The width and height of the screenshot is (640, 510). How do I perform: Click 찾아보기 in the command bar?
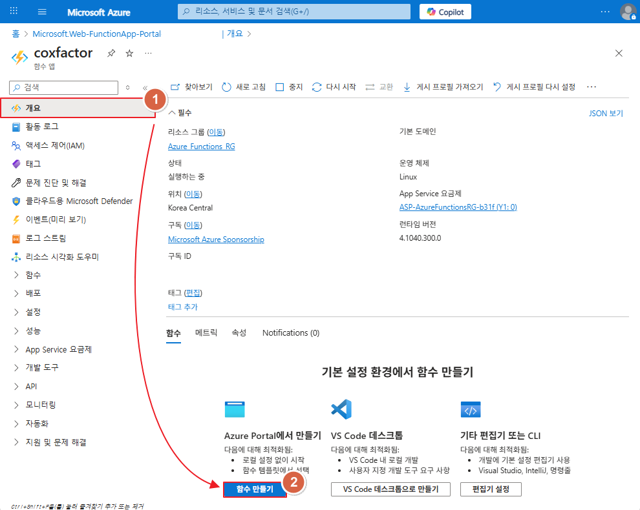[x=191, y=87]
